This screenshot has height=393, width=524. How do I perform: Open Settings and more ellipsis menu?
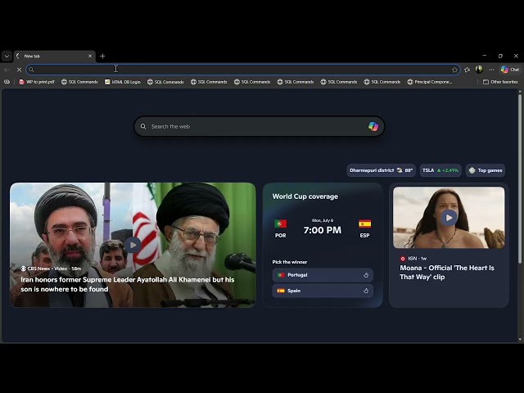[491, 70]
